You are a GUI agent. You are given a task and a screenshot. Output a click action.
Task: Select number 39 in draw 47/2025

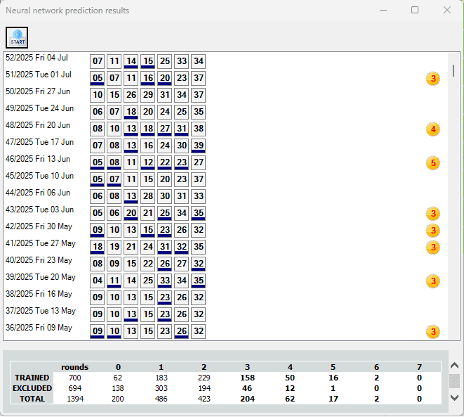click(x=199, y=146)
